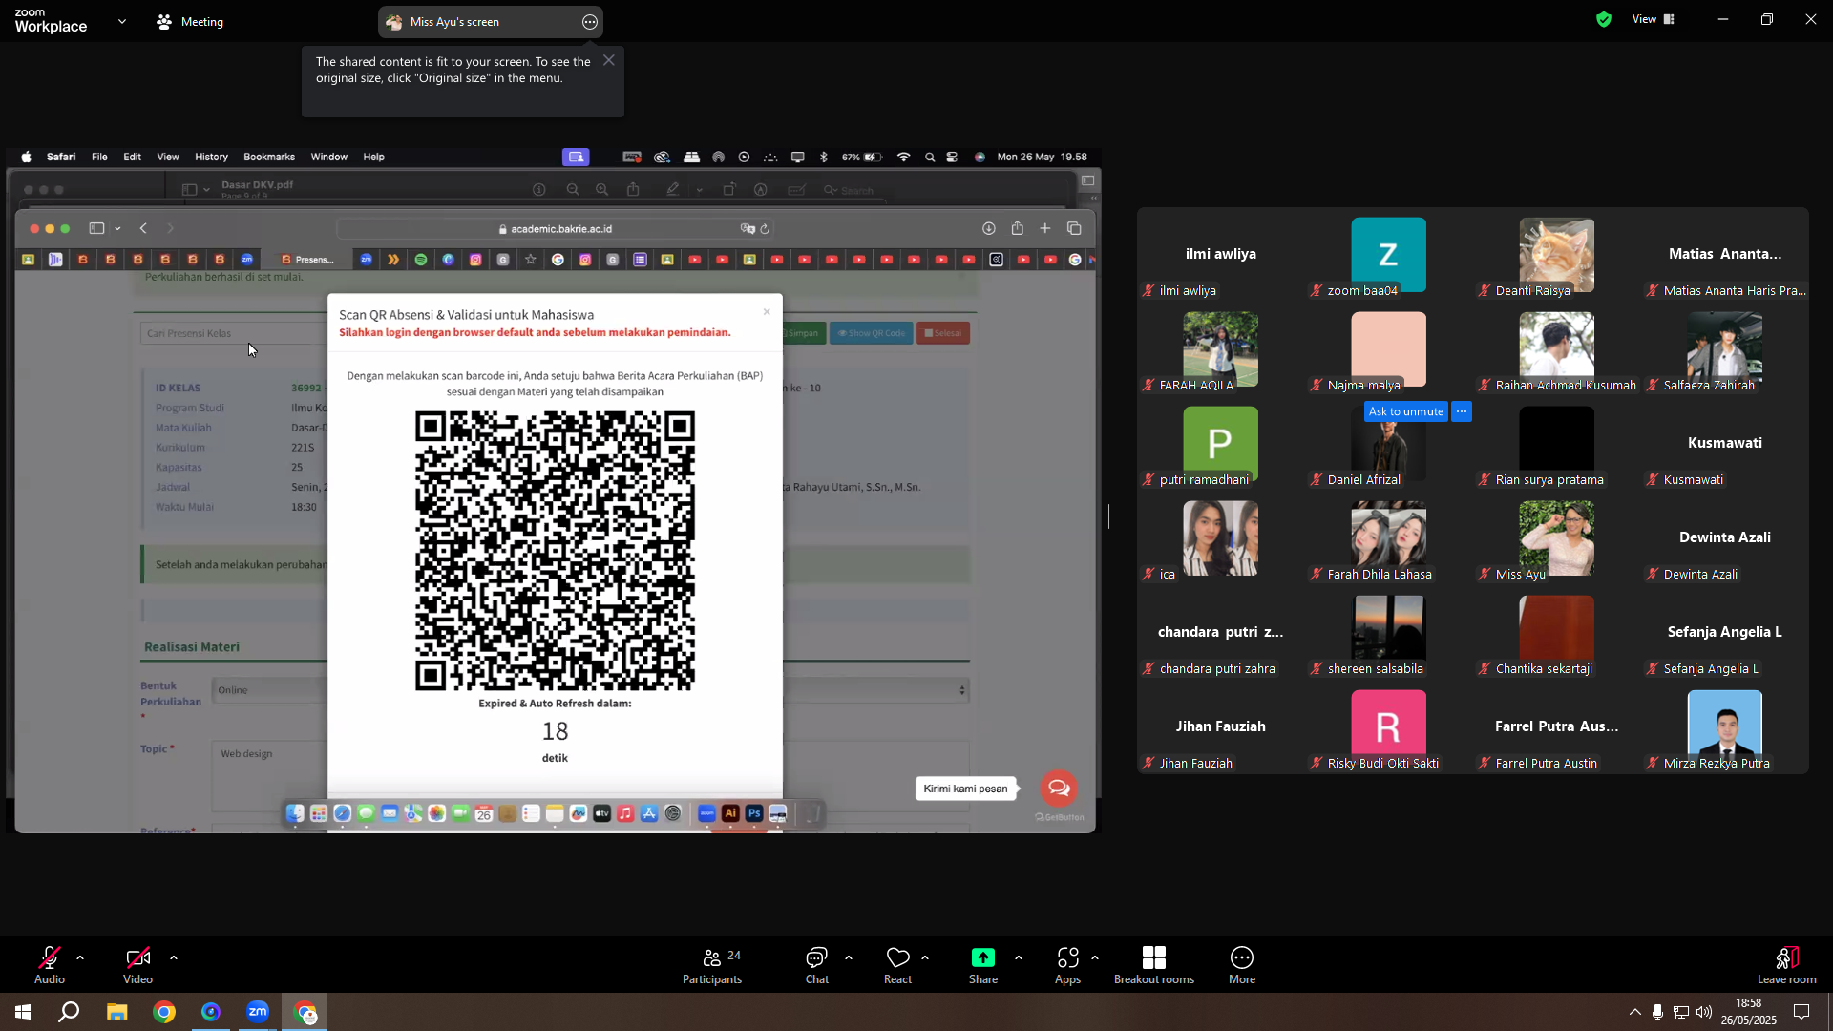Click Safari's back navigation arrow

[x=143, y=228]
